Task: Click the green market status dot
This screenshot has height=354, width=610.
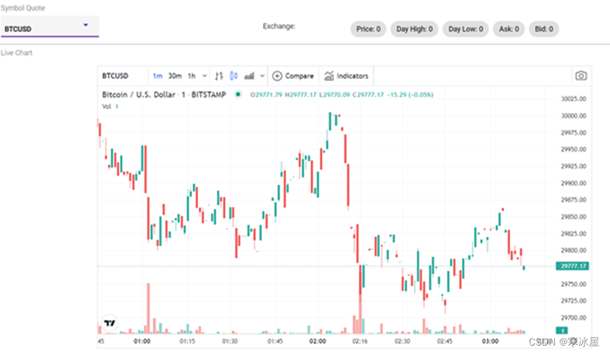Action: pos(238,94)
